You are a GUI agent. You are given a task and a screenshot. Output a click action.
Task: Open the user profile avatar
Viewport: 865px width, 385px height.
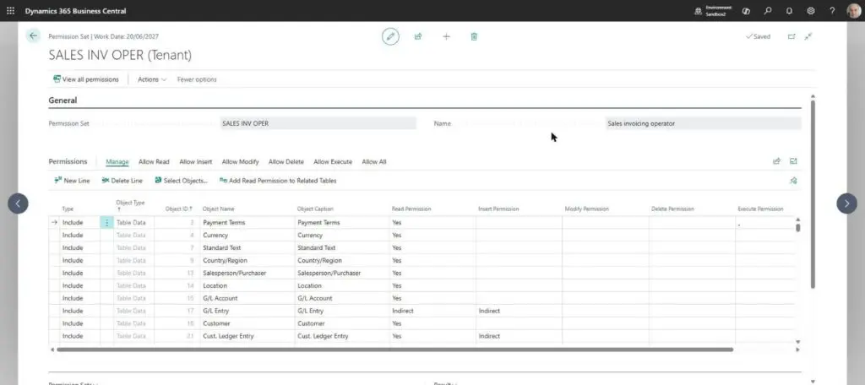pyautogui.click(x=853, y=10)
